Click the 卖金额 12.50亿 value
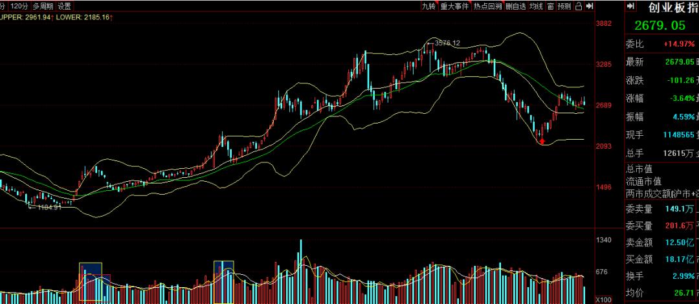This screenshot has width=699, height=304. [680, 243]
